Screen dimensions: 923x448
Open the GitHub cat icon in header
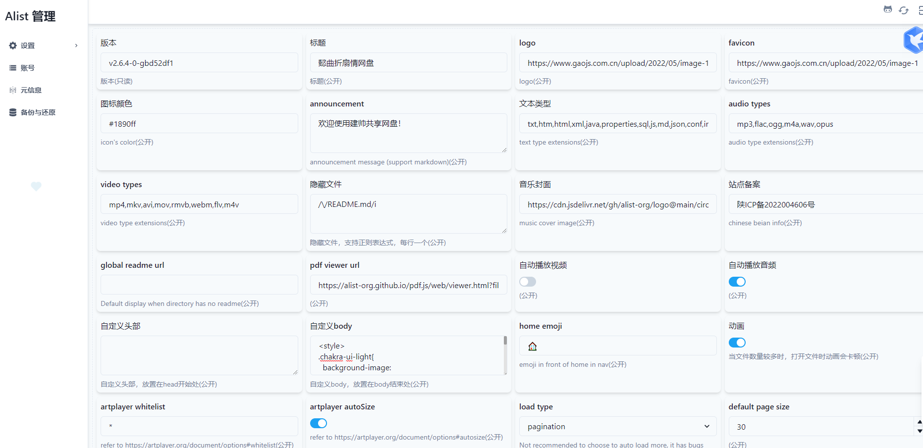pyautogui.click(x=888, y=10)
